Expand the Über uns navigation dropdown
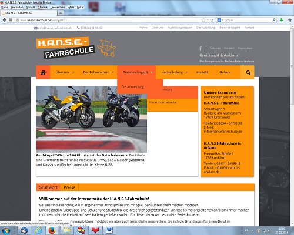 coord(73,72)
